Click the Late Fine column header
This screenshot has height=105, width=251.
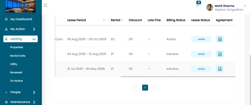point(154,20)
